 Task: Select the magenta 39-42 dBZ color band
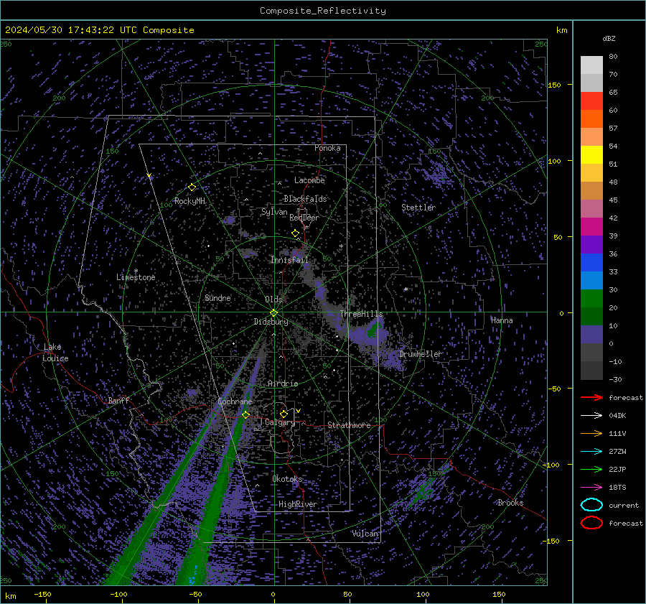pos(591,227)
